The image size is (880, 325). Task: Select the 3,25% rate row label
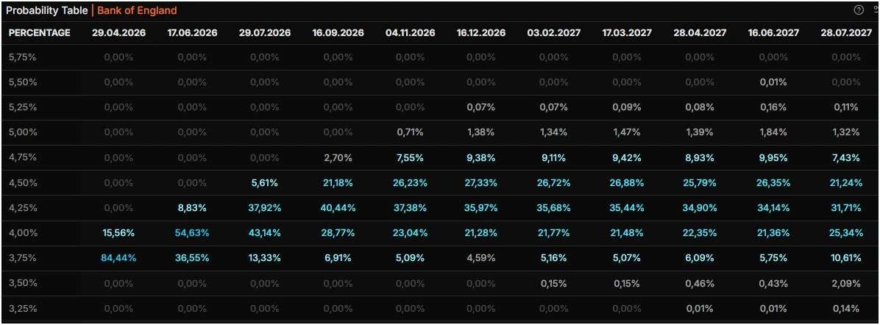[23, 308]
